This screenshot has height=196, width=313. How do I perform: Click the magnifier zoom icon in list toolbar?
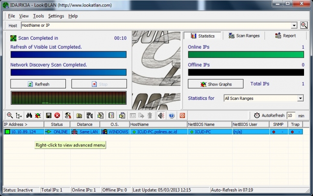pos(10,115)
